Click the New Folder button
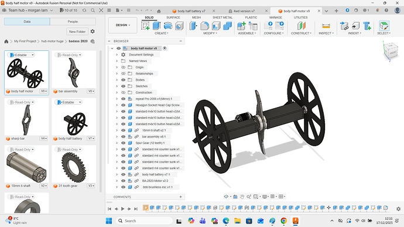The width and height of the screenshot is (404, 227). click(77, 32)
